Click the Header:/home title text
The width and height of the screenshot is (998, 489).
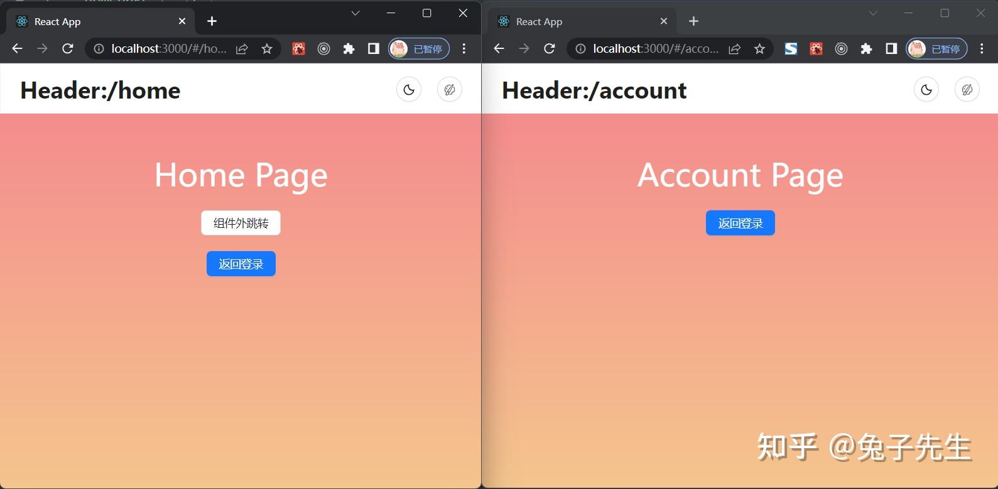click(x=100, y=90)
